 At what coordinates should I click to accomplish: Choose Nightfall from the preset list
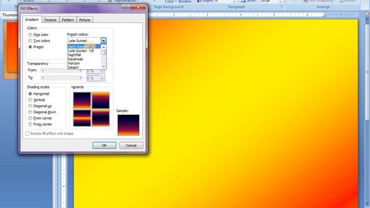pos(84,55)
